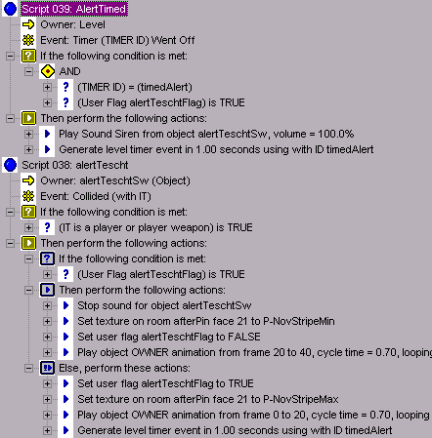The image size is (432, 438).
Task: Click the blue sphere icon of Script 039
Action: [10, 9]
